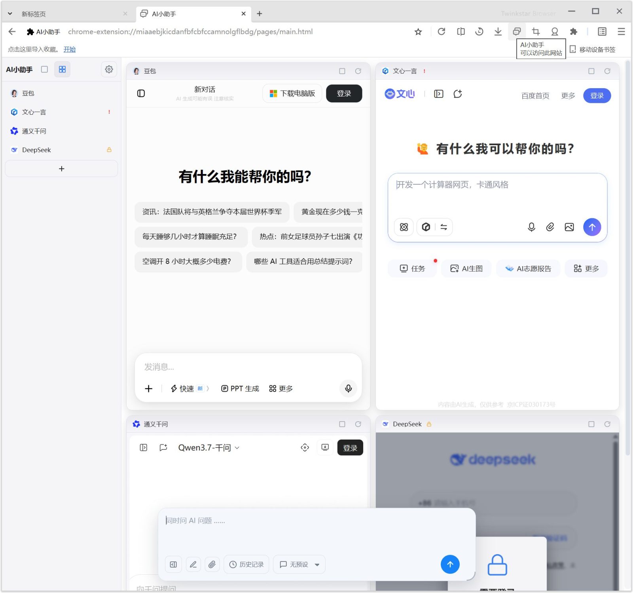Viewport: 633px width, 593px height.
Task: Maximize the 豆包 panel
Action: tap(342, 71)
